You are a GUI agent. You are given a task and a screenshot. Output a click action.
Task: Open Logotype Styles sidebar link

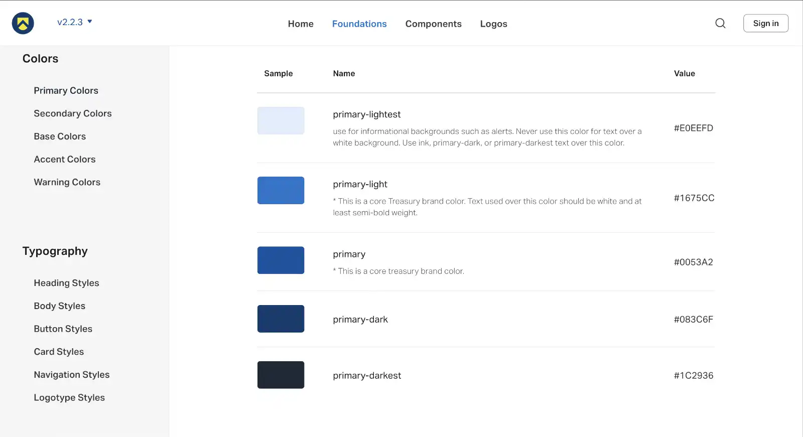coord(69,397)
